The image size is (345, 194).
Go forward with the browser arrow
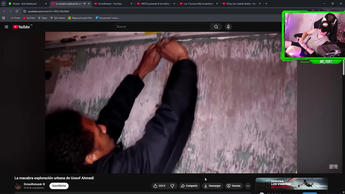10,11
